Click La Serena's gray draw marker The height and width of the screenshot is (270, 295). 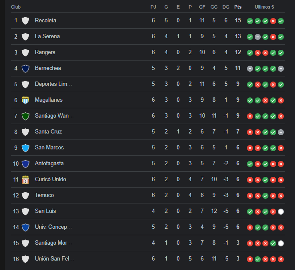tap(258, 37)
